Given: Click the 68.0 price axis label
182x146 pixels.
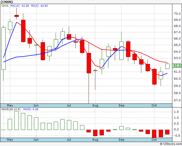Looking at the screenshot, I should click(x=177, y=26).
